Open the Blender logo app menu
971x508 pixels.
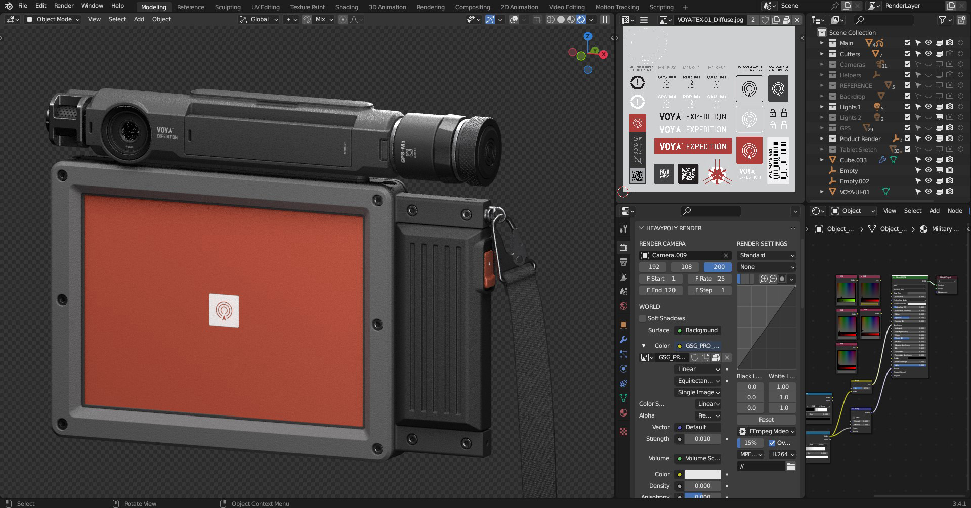coord(9,6)
